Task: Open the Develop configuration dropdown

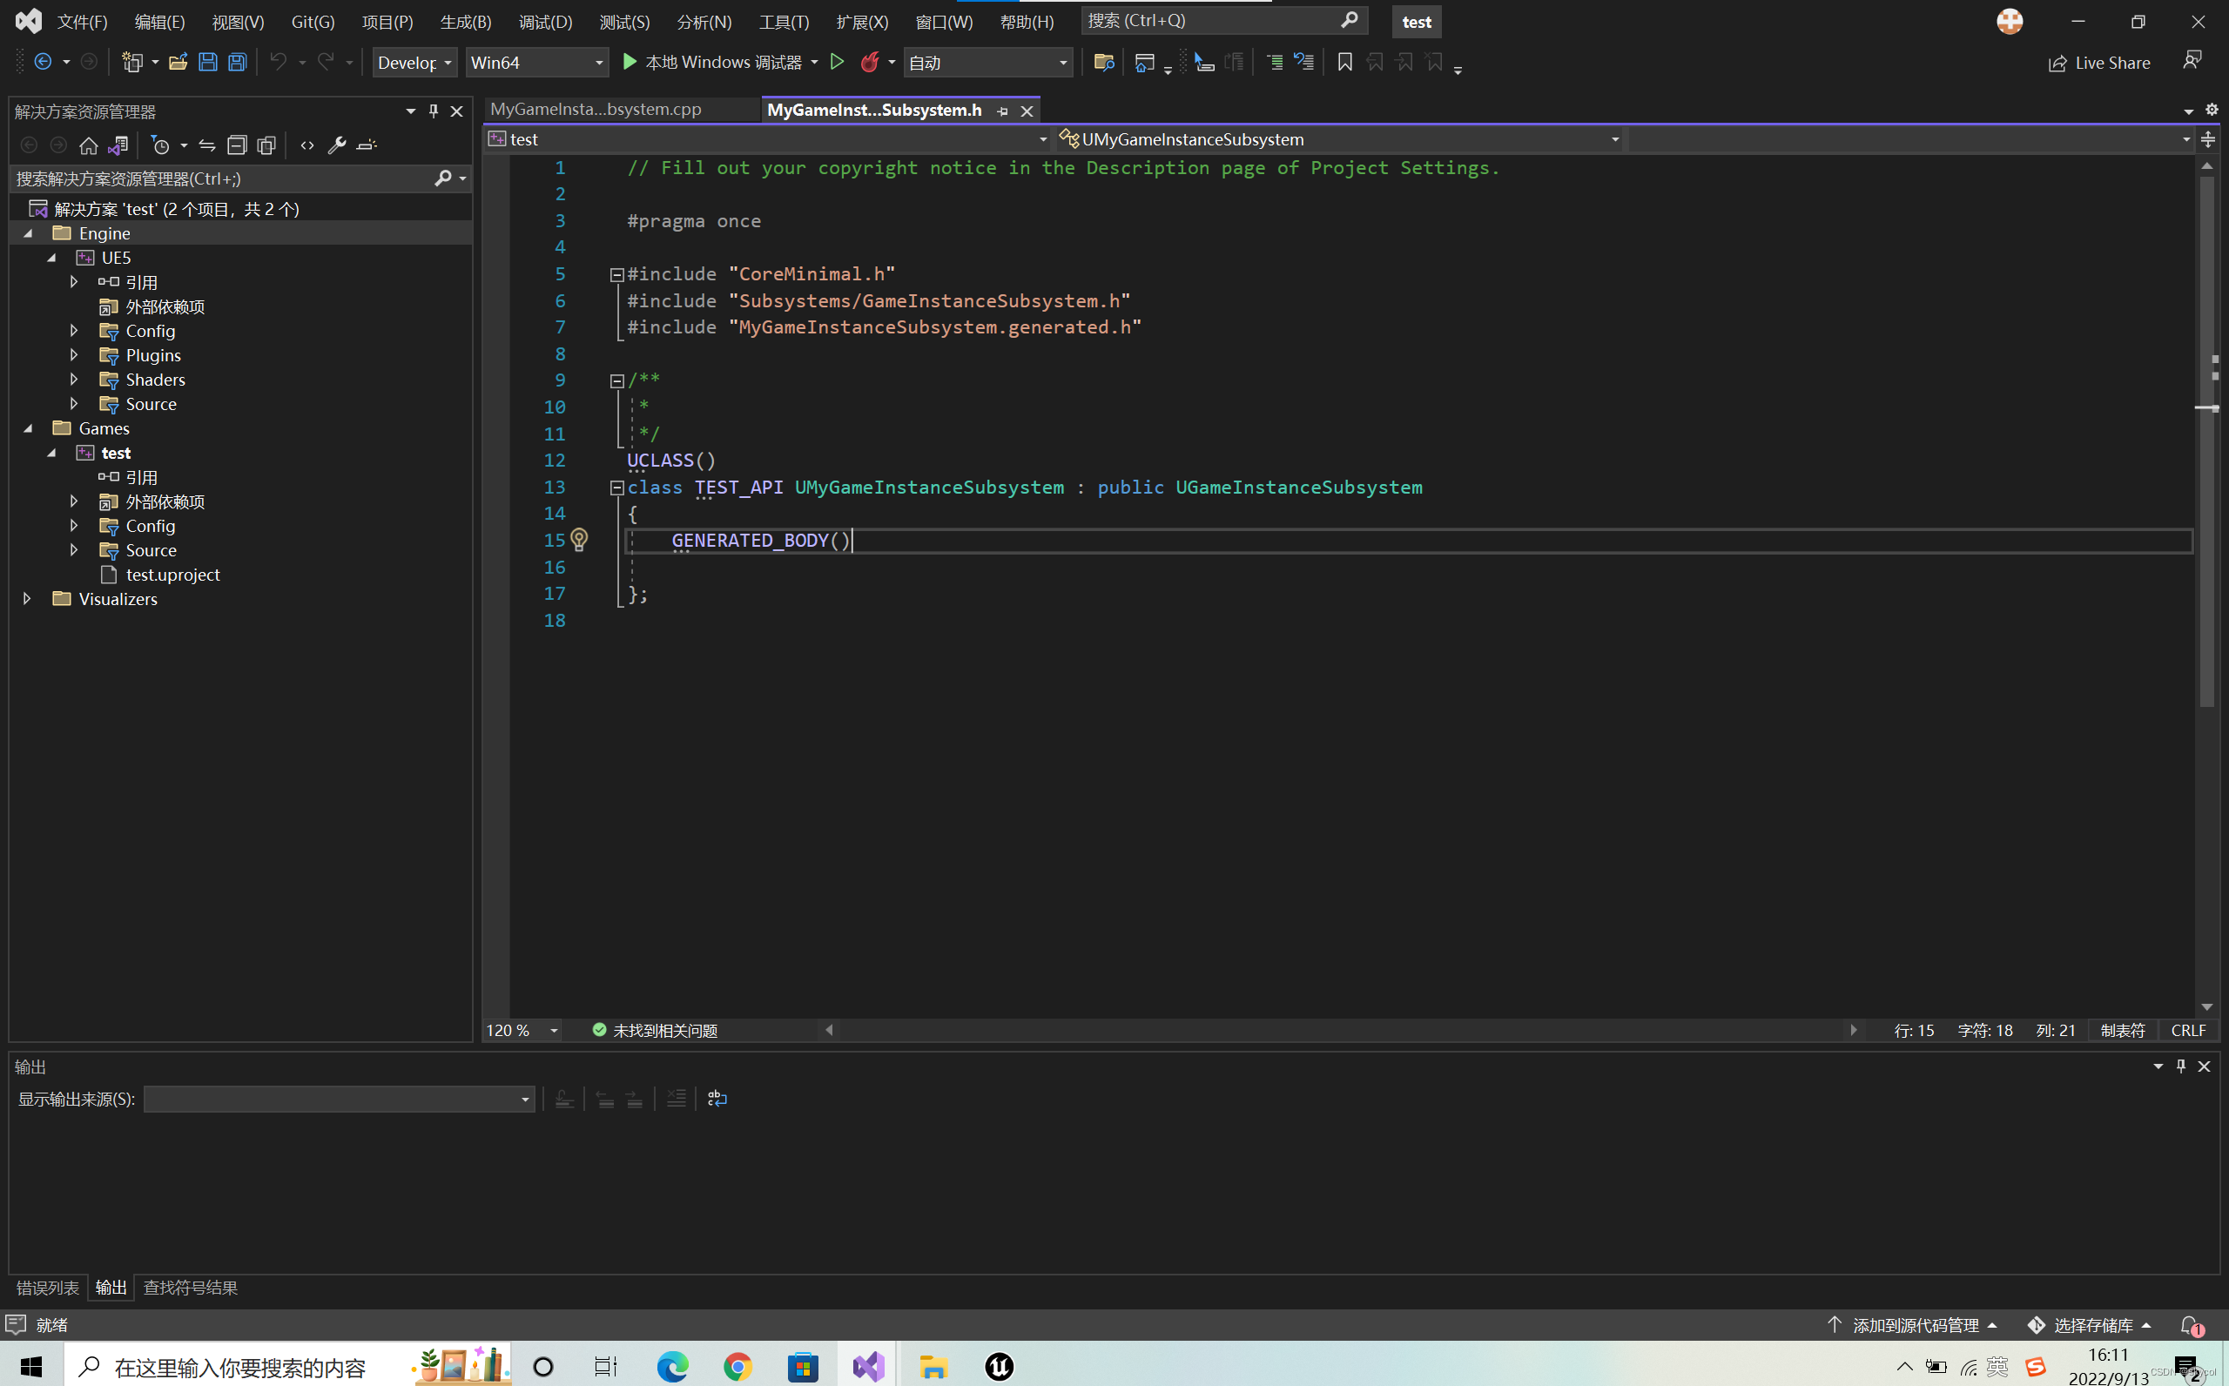Action: coord(414,63)
